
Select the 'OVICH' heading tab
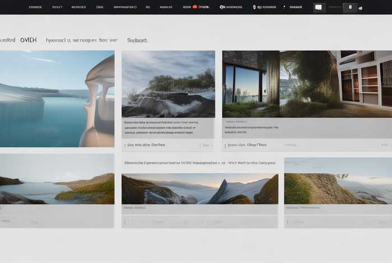28,40
